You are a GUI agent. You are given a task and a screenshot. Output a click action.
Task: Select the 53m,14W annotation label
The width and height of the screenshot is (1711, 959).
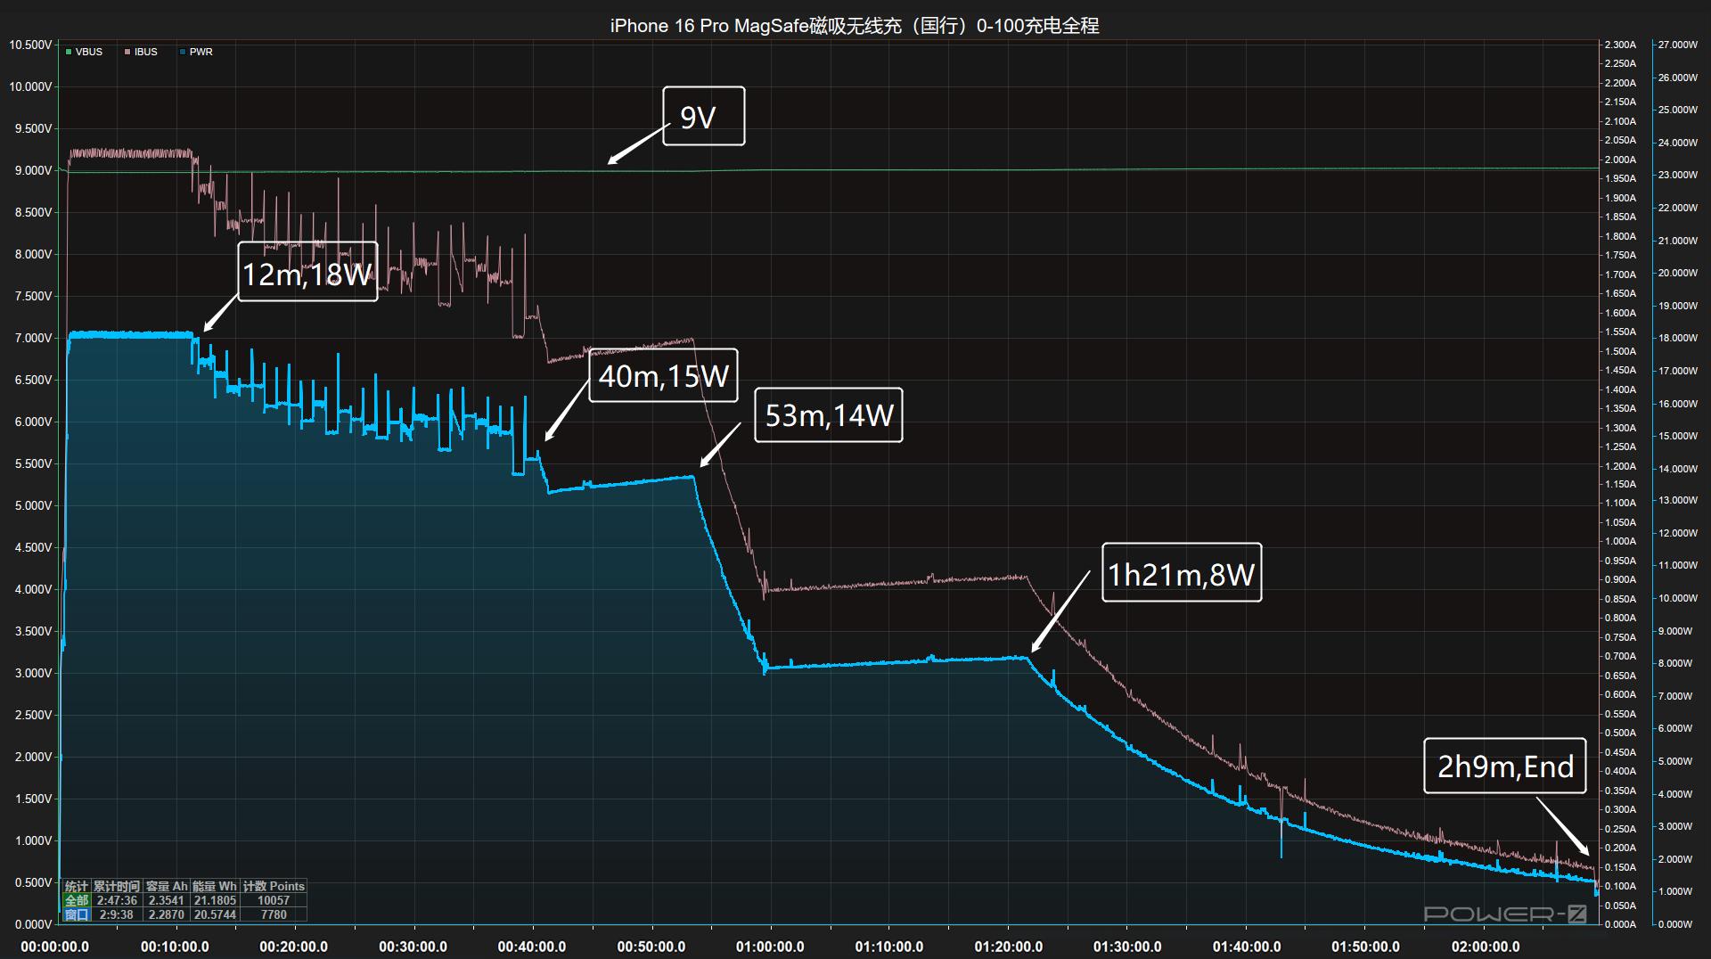tap(828, 414)
